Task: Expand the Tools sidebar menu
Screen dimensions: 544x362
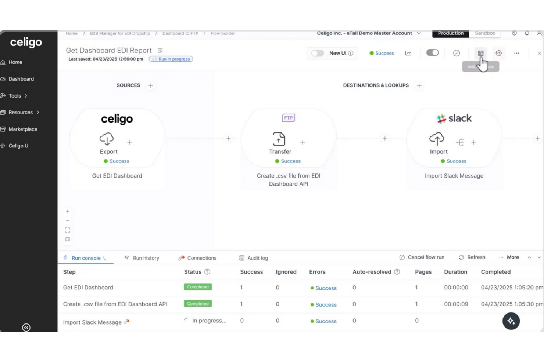Action: 15,96
